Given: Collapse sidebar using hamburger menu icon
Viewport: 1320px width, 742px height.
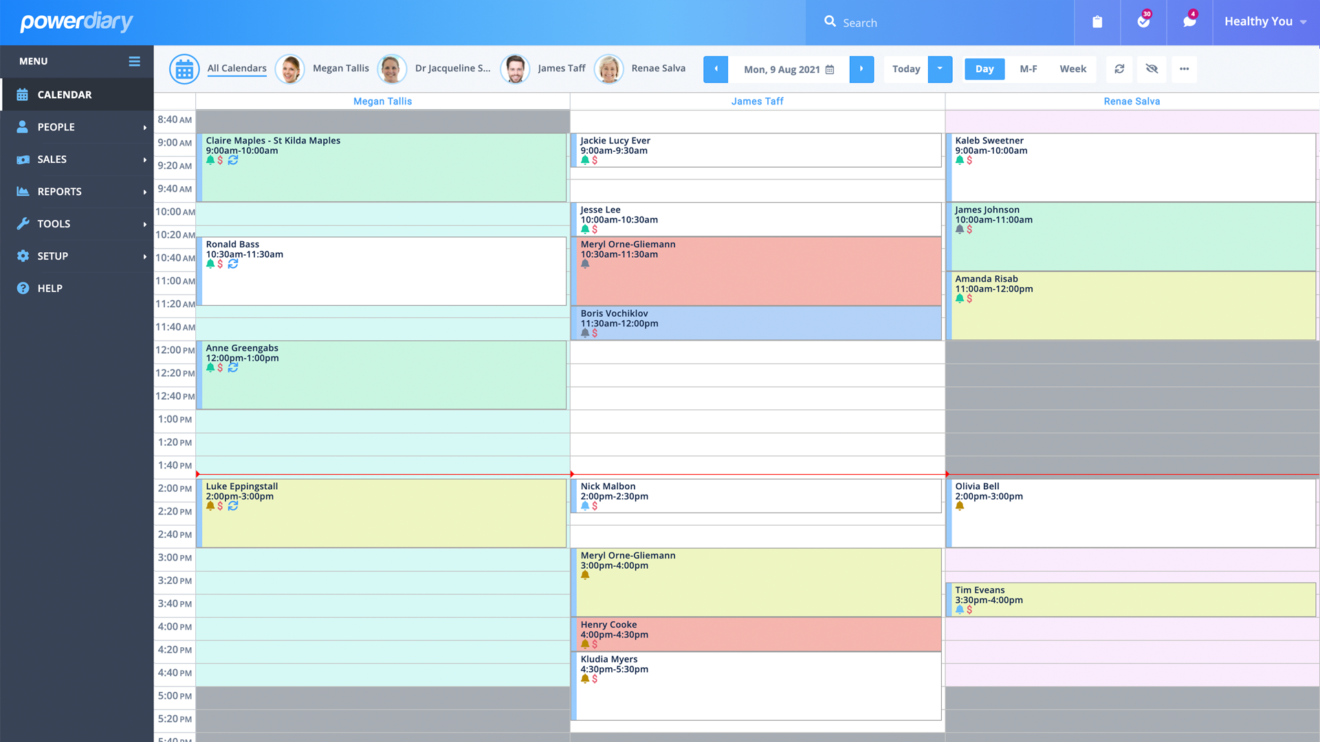Looking at the screenshot, I should 135,61.
